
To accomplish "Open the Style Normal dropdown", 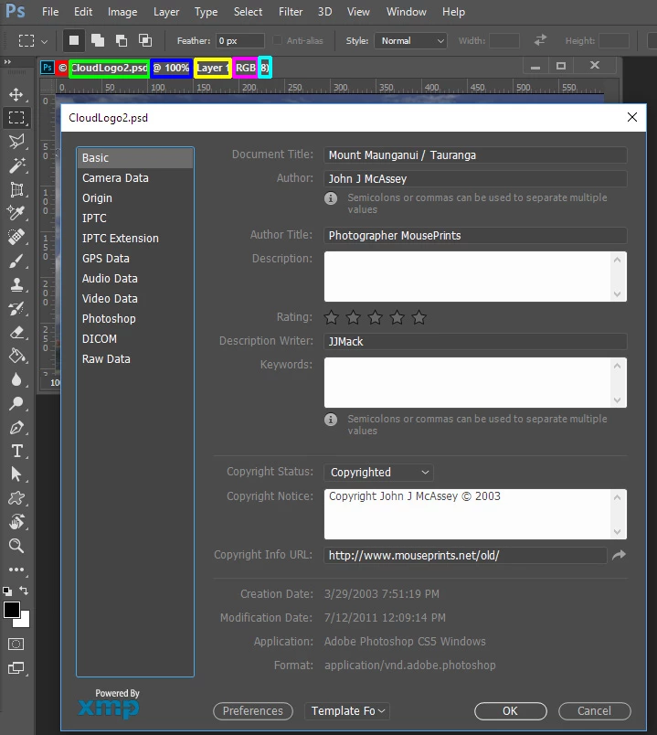I will (410, 41).
